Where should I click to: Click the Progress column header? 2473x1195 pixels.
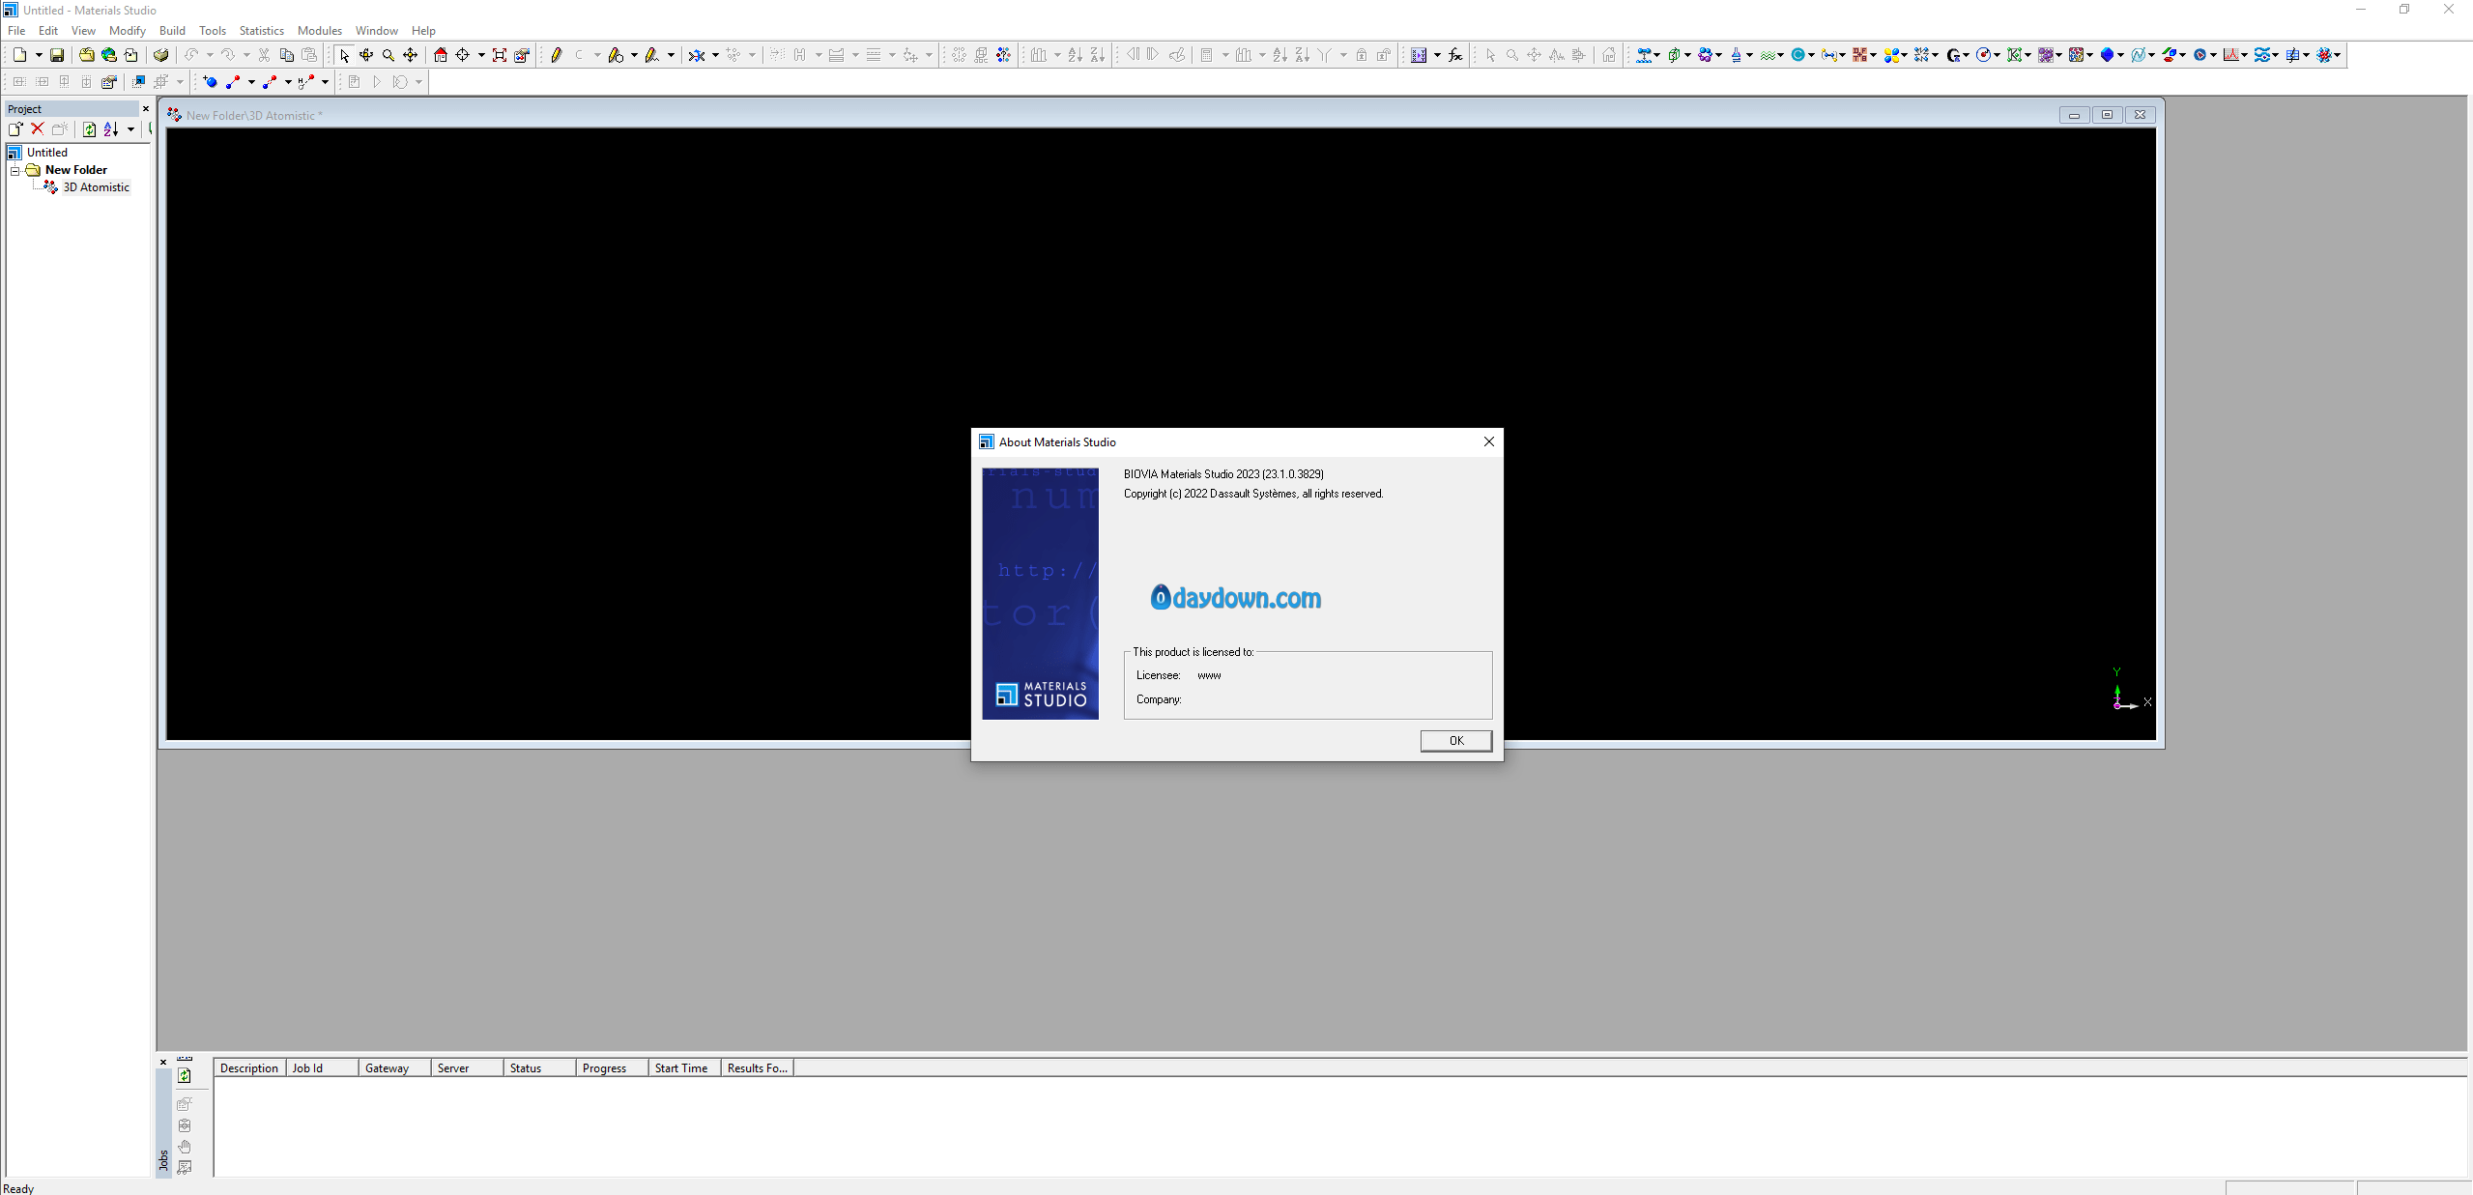[x=612, y=1067]
